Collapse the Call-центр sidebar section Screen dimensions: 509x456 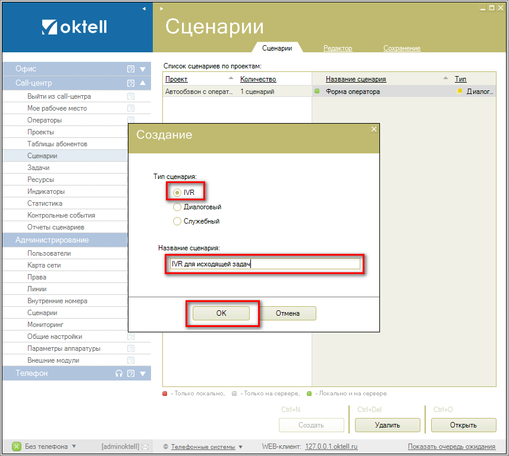coord(143,83)
